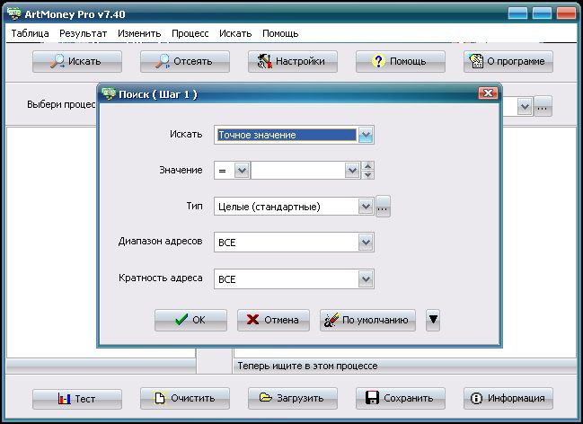This screenshot has width=583, height=424.
Task: Open the Результат menu
Action: pos(84,33)
